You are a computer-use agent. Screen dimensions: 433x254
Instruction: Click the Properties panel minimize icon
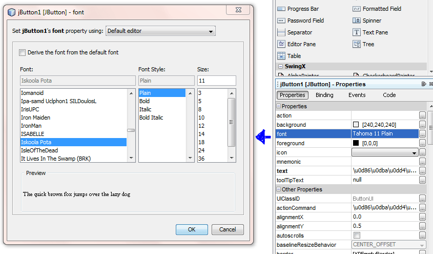pyautogui.click(x=424, y=84)
